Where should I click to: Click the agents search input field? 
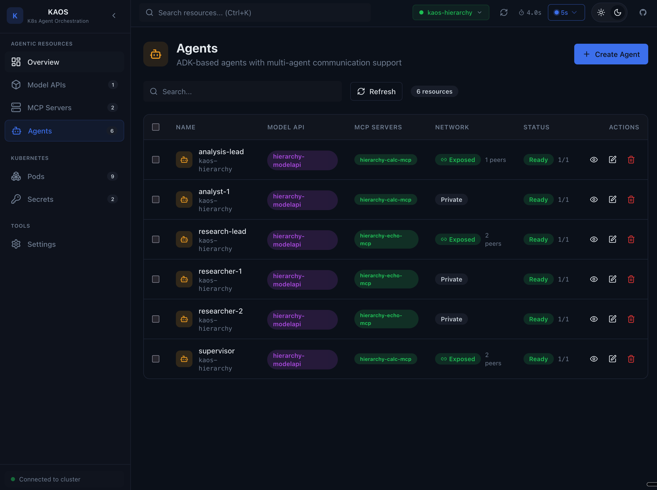(243, 91)
